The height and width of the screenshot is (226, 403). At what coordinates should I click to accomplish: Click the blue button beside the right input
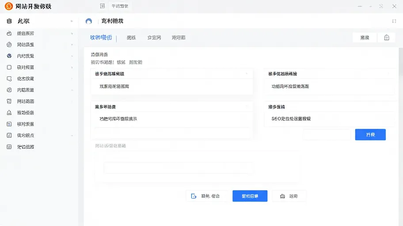(x=370, y=135)
